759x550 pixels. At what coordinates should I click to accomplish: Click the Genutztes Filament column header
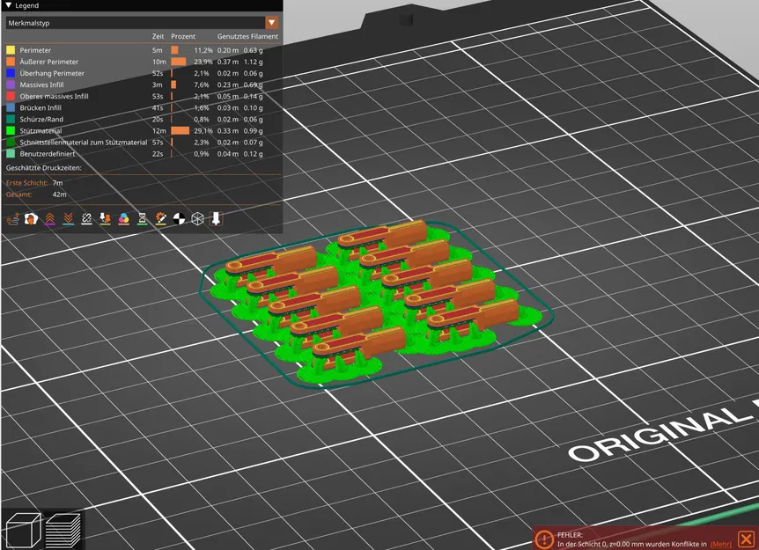point(247,36)
